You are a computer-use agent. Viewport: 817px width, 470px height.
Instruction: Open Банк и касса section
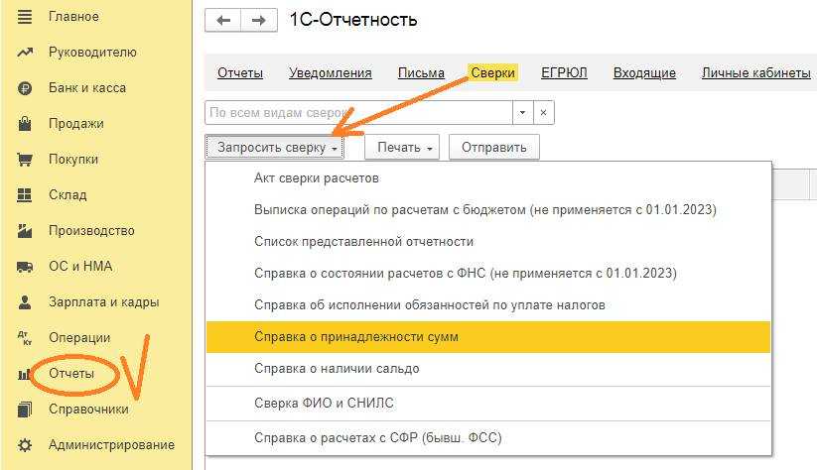click(x=87, y=88)
